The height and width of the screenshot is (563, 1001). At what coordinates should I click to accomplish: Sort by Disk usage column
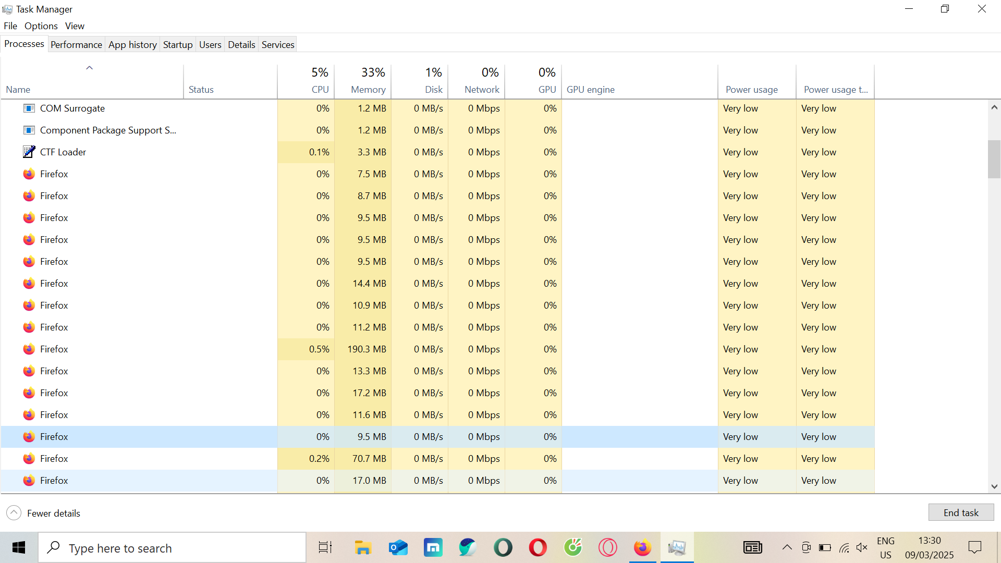[420, 82]
